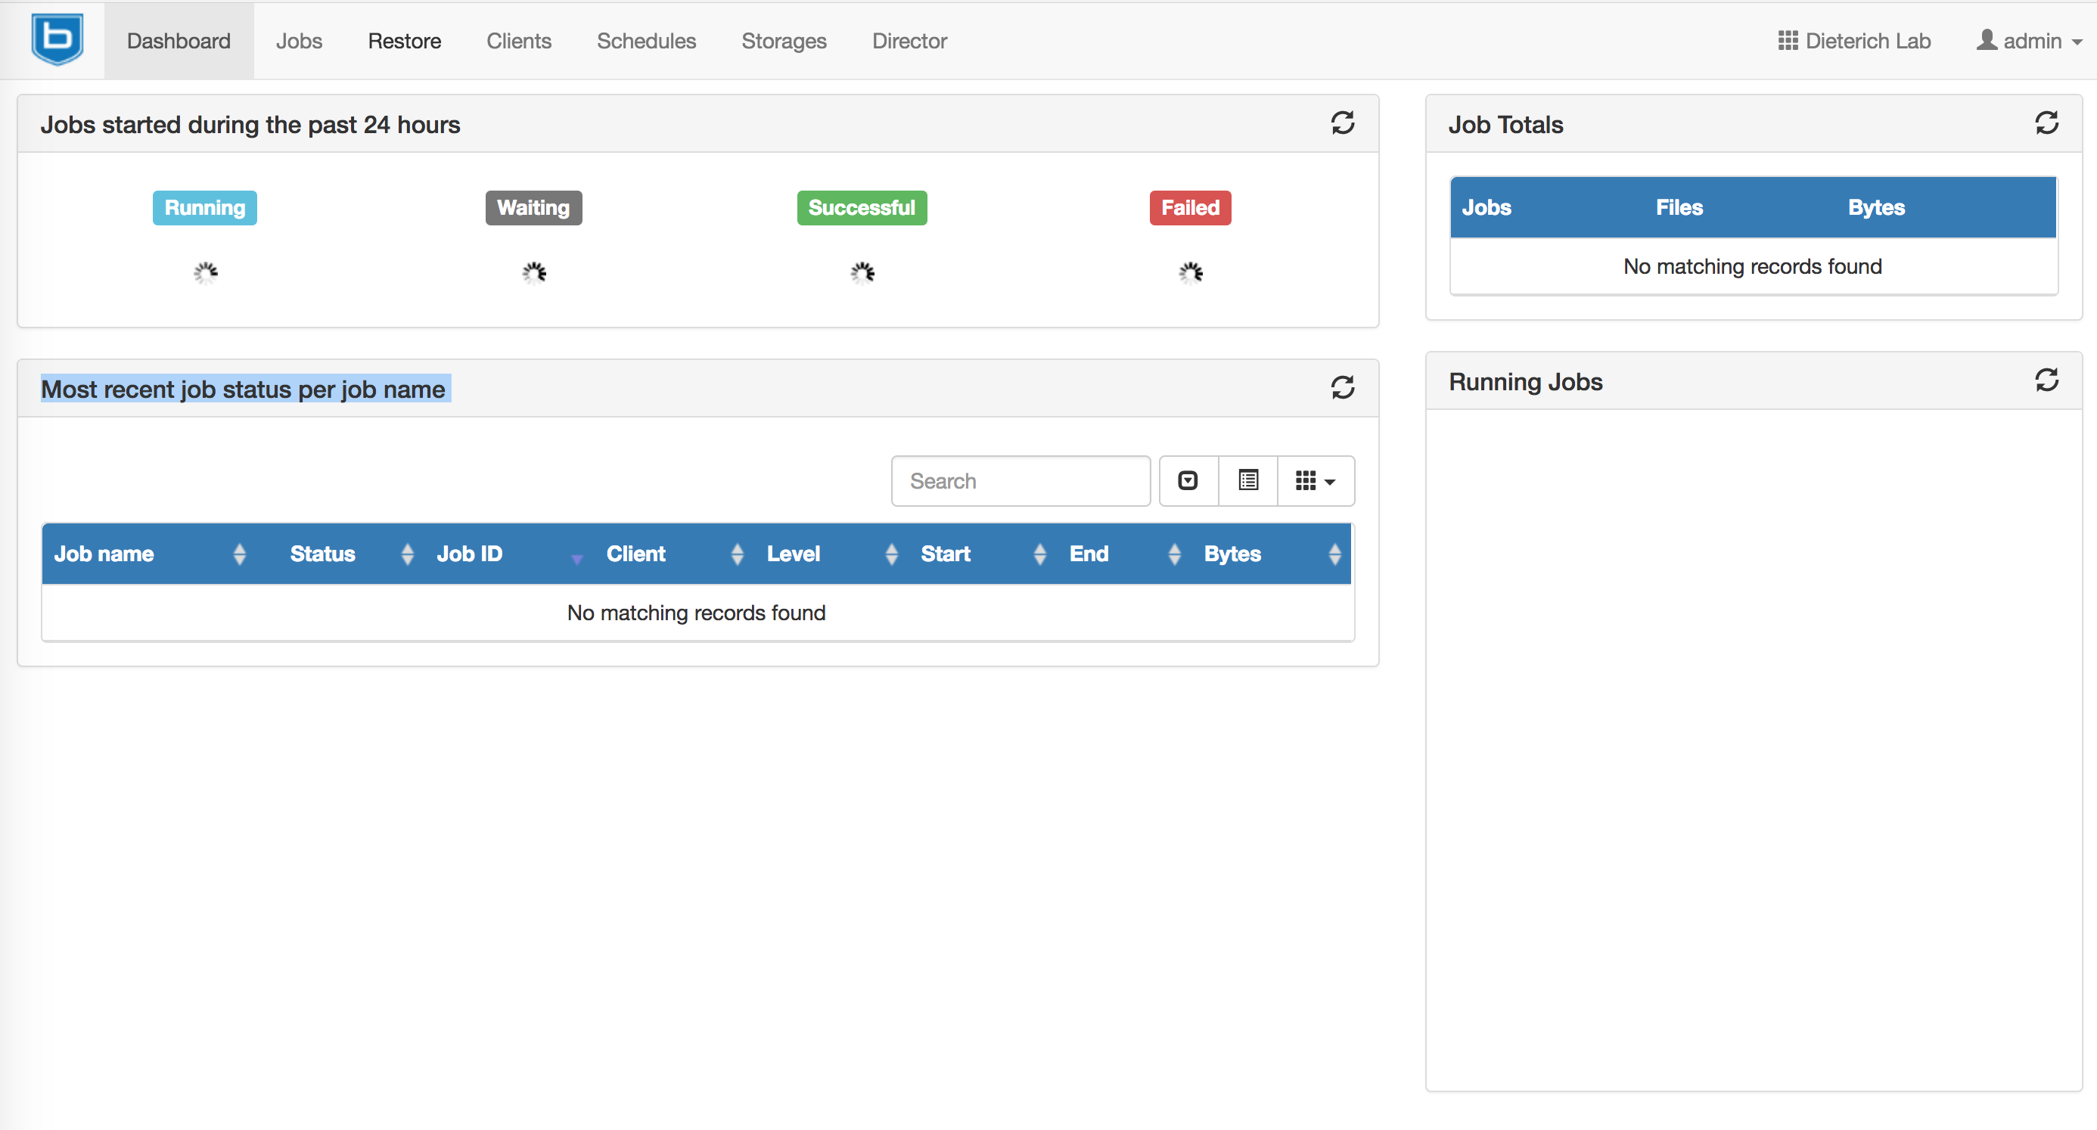Click the blue Running badge

click(x=204, y=207)
